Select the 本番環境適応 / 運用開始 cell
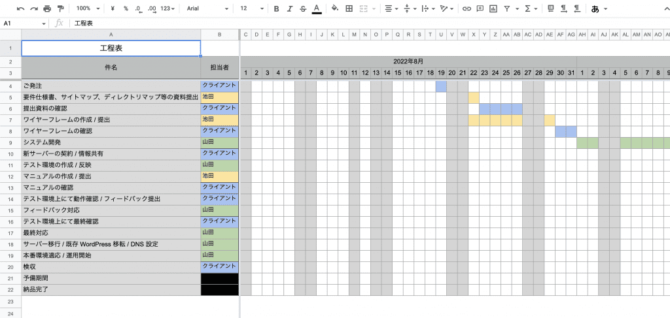 pos(111,256)
